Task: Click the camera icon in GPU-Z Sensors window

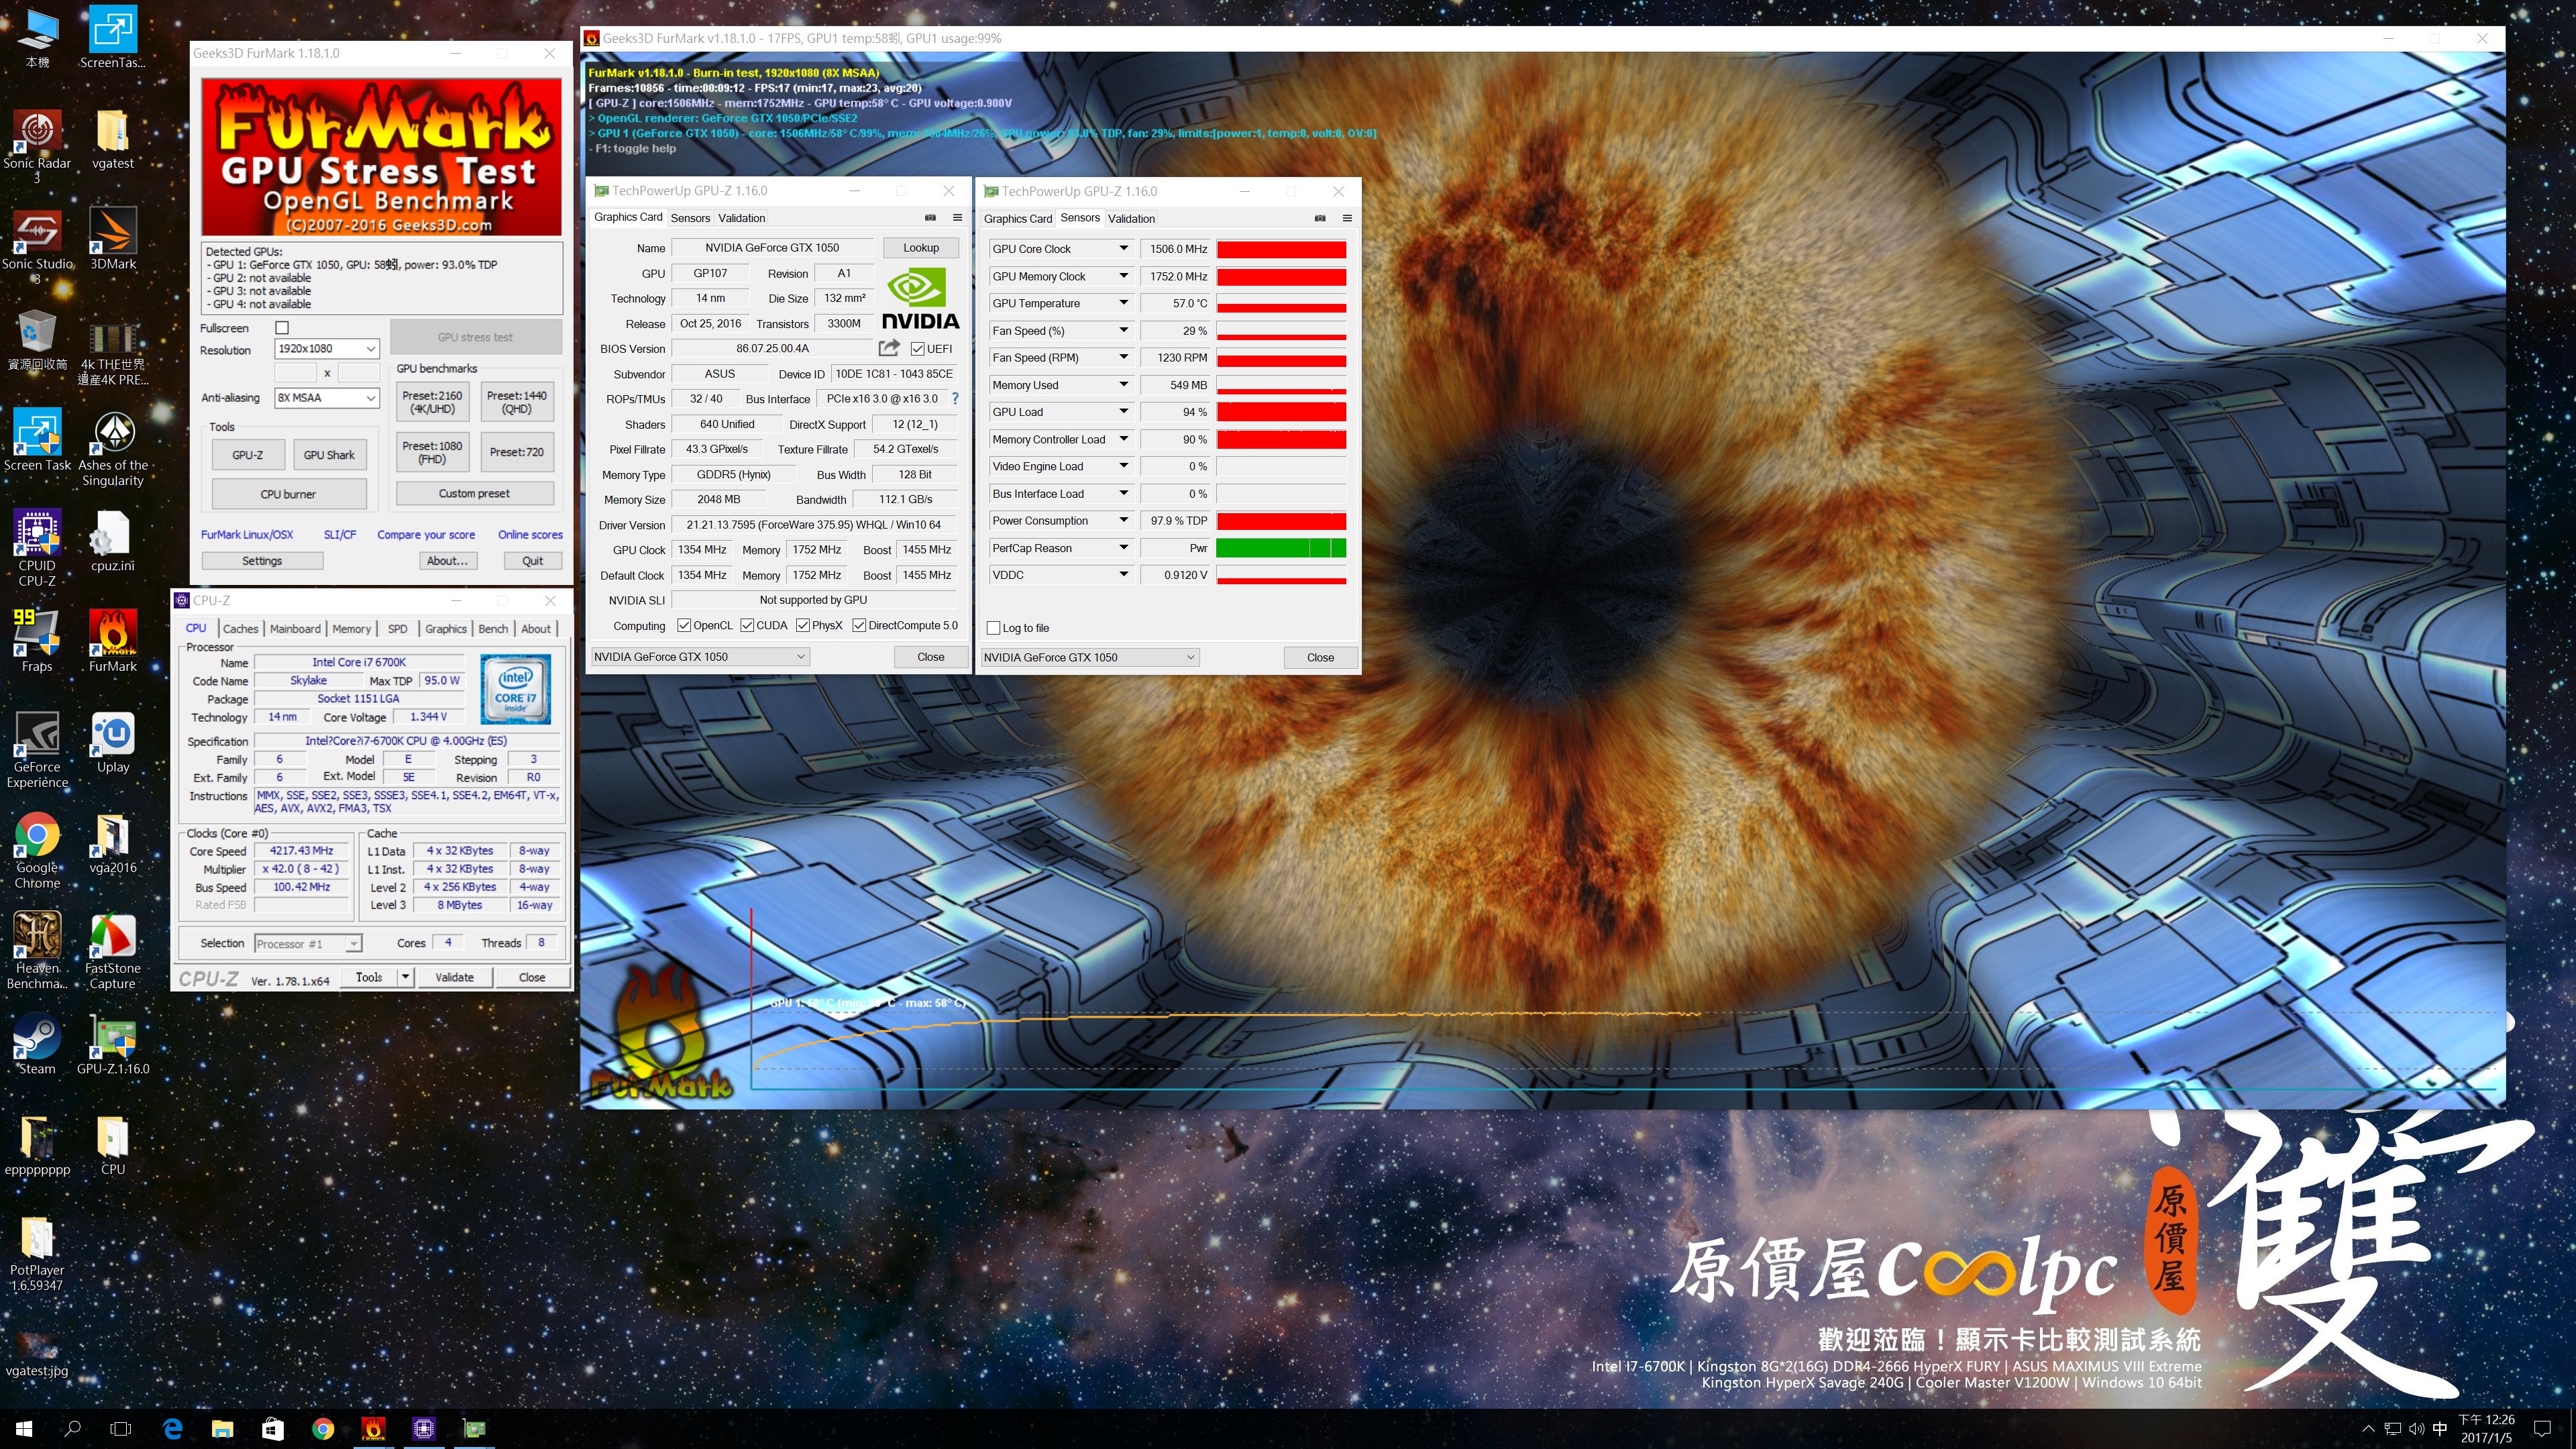Action: point(1320,218)
